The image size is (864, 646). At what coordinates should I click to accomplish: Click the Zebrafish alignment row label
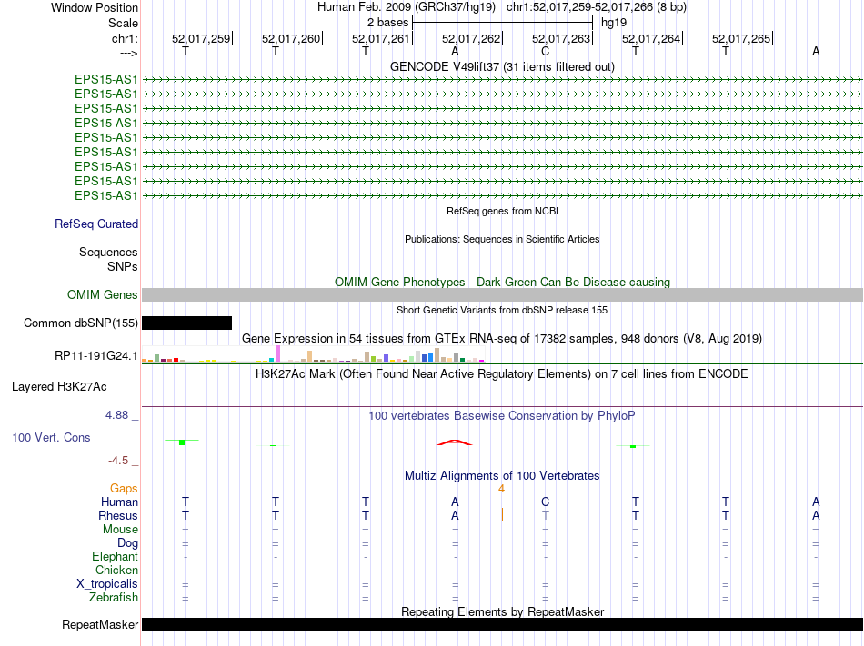[114, 597]
